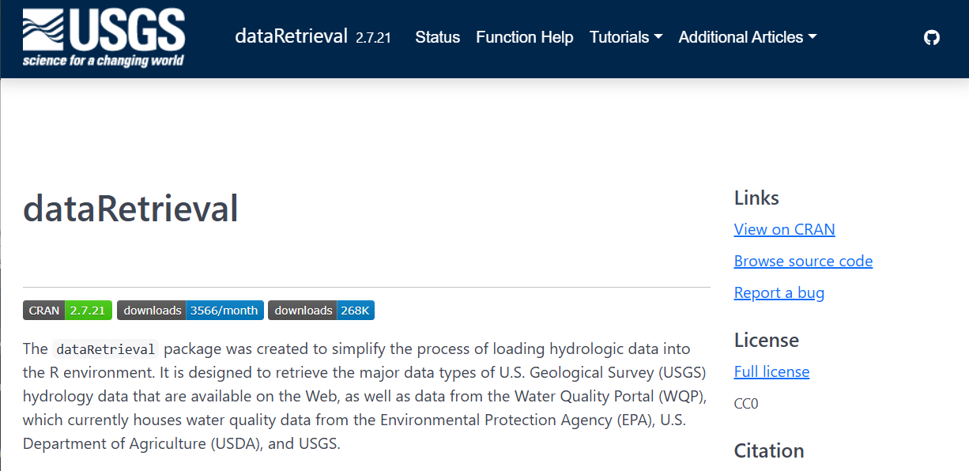Open the GitHub repository icon
969x471 pixels.
click(x=932, y=37)
